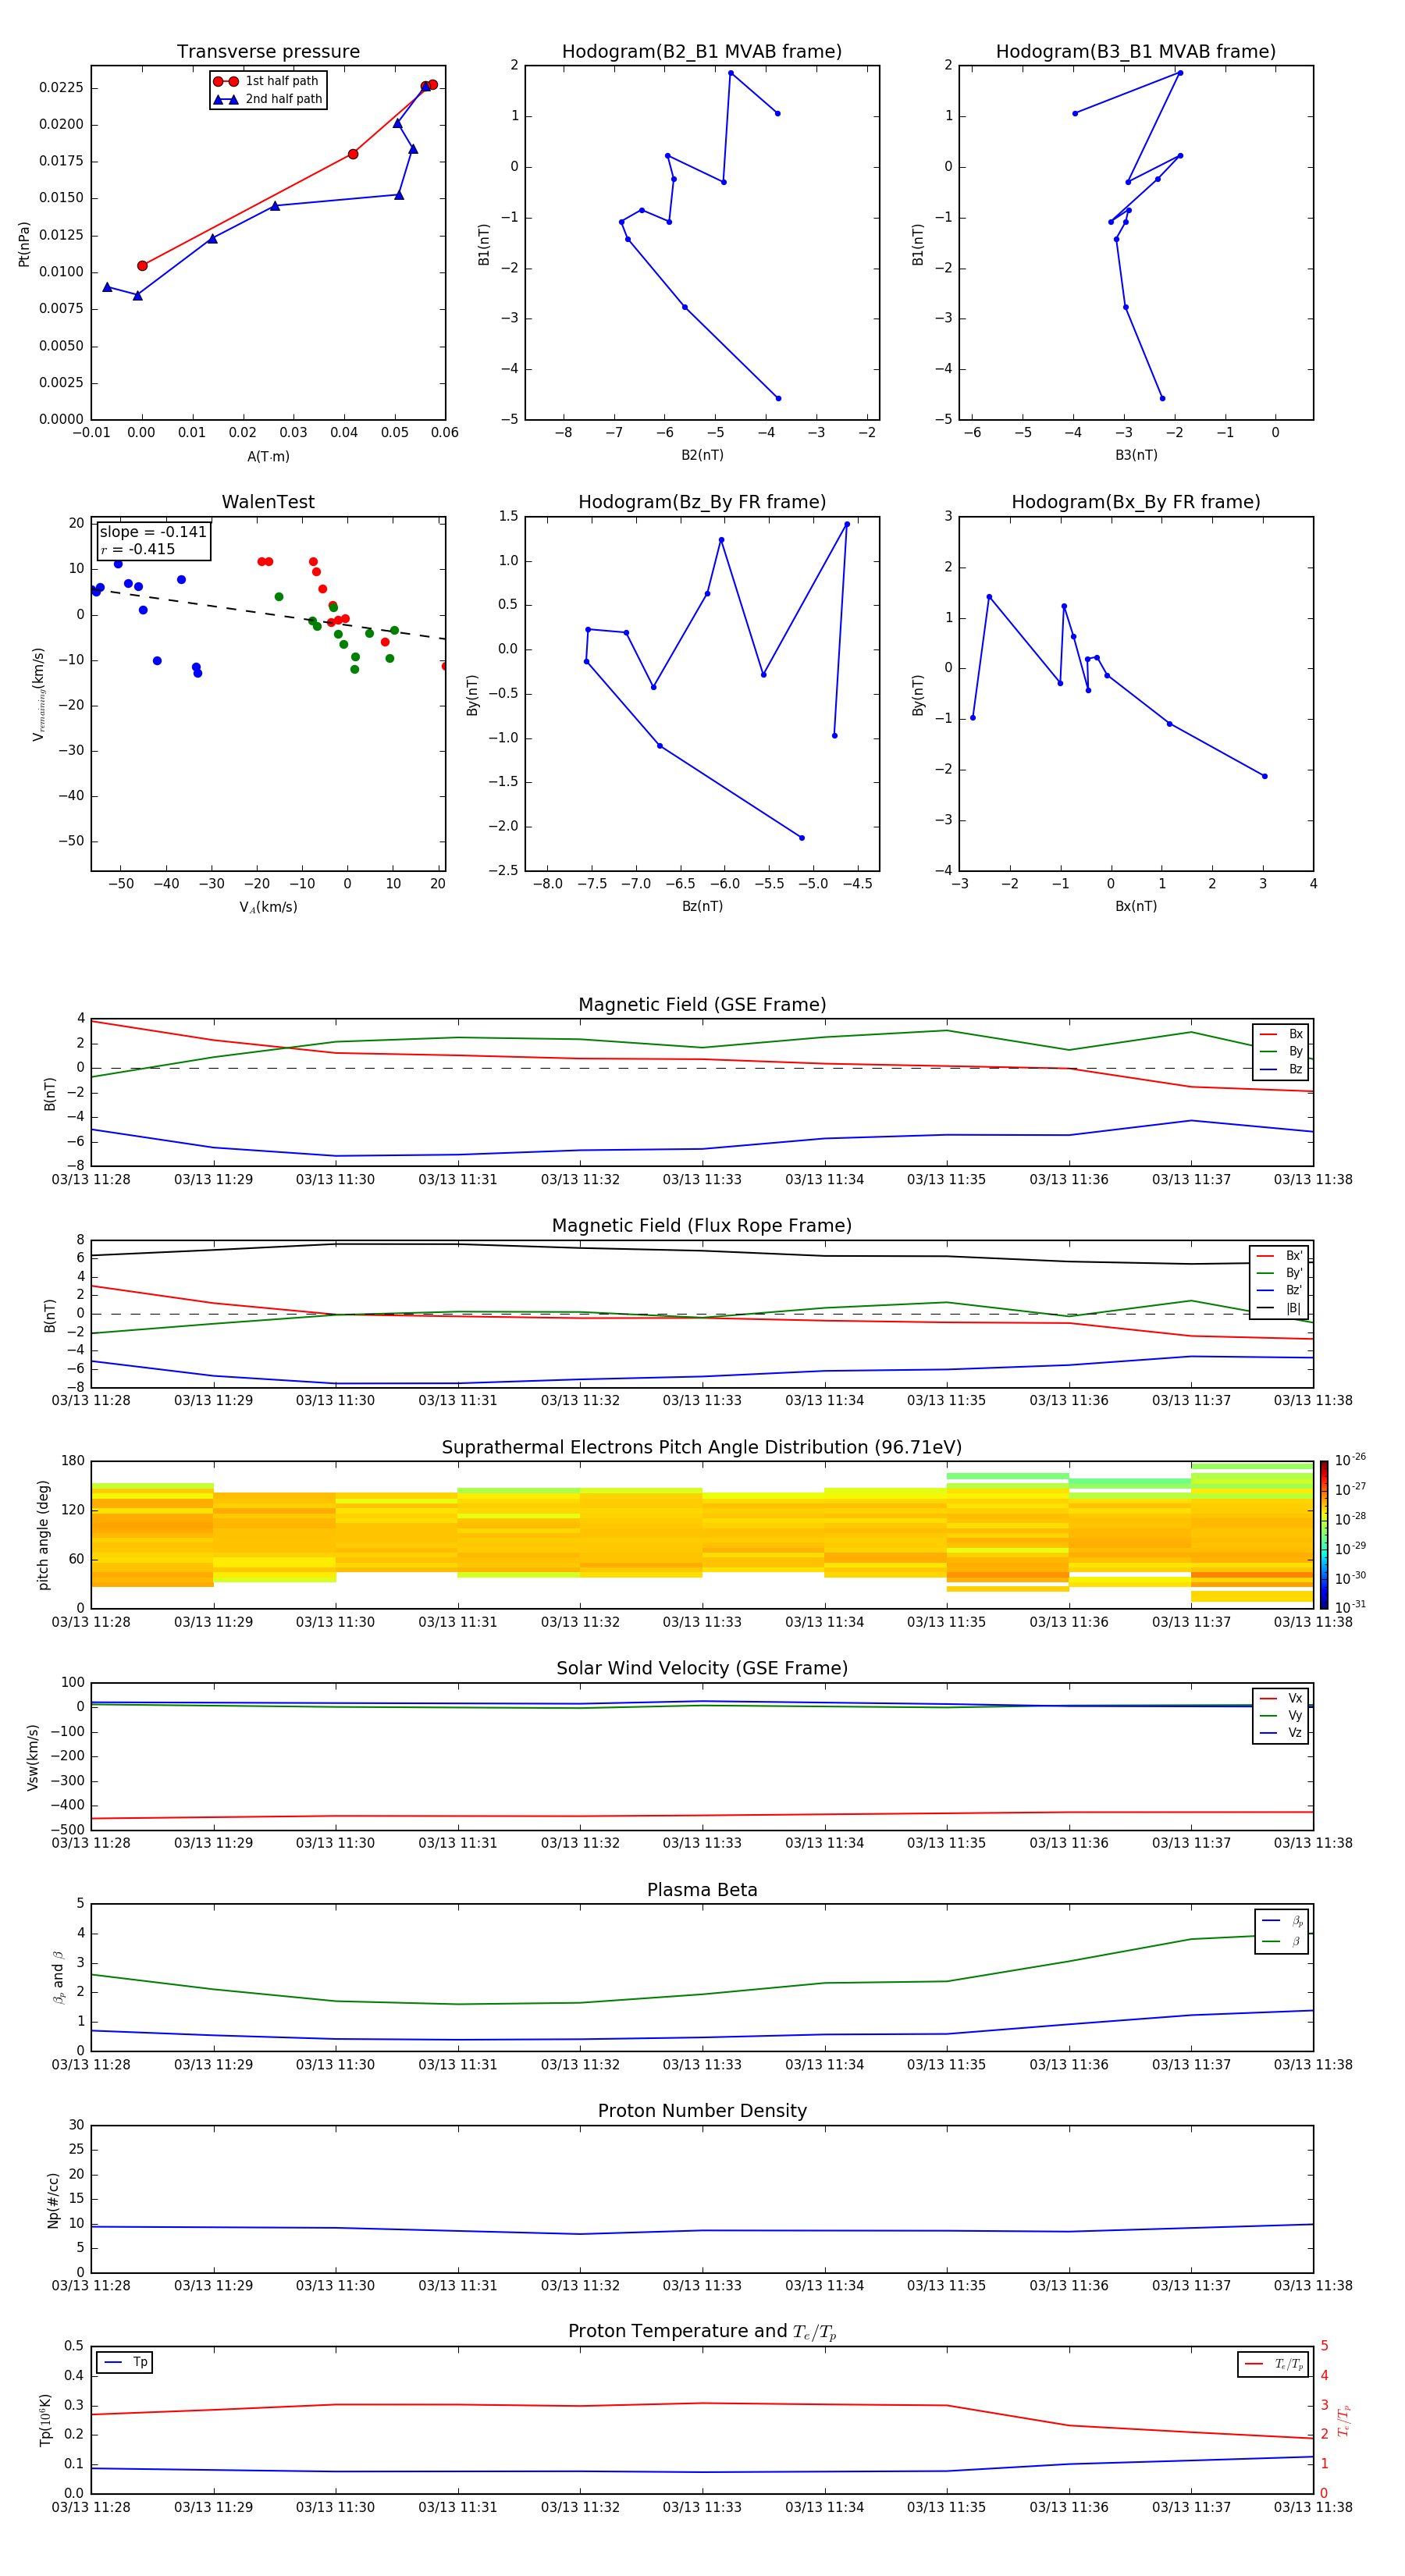Select the 'r = -0.415' annotation
Viewport: 1405px width, 2576px height.
tap(138, 549)
